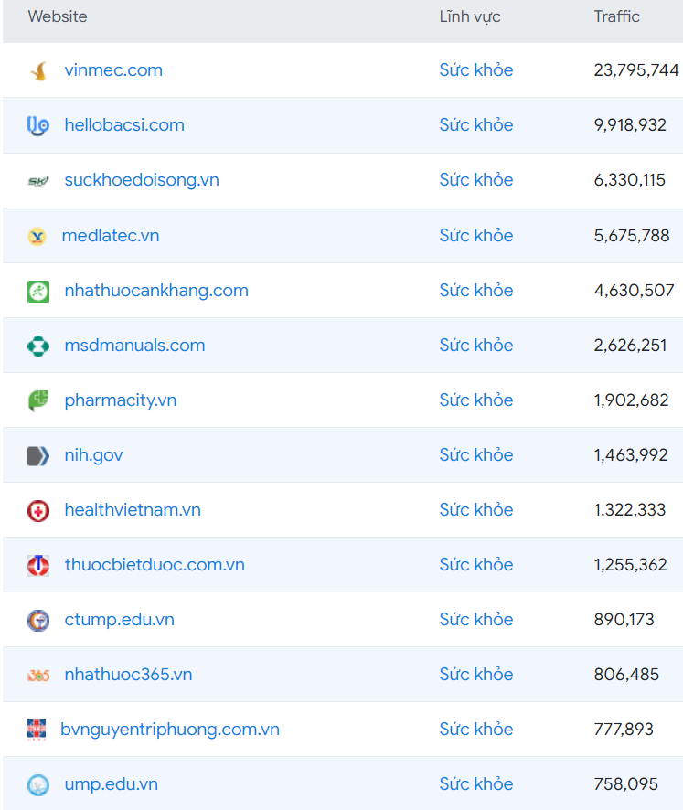Open the ump.edu.vn link
The height and width of the screenshot is (810, 683).
[111, 784]
